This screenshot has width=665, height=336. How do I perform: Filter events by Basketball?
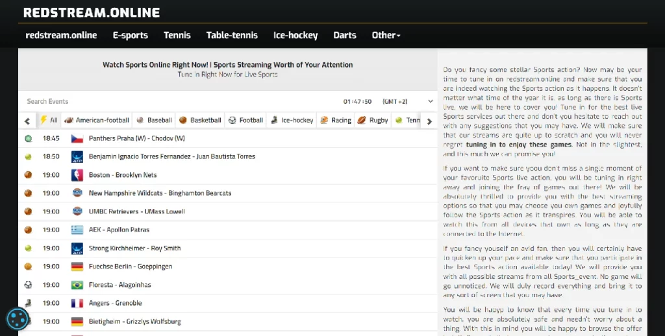pyautogui.click(x=200, y=121)
